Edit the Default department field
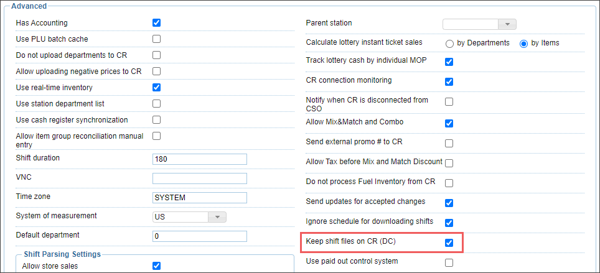 pyautogui.click(x=200, y=236)
